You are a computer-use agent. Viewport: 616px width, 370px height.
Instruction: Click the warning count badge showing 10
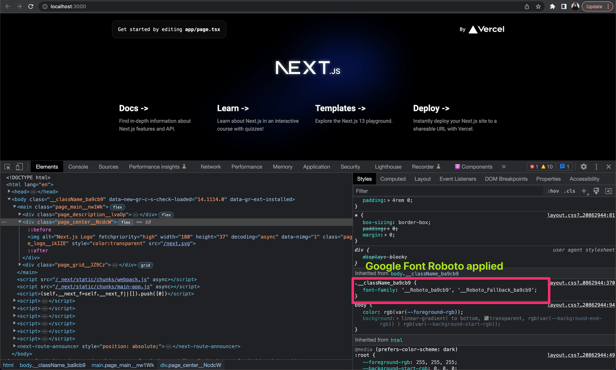(x=547, y=167)
